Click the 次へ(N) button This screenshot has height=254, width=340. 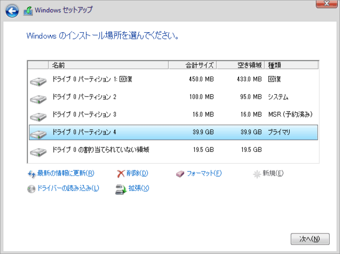tap(310, 239)
